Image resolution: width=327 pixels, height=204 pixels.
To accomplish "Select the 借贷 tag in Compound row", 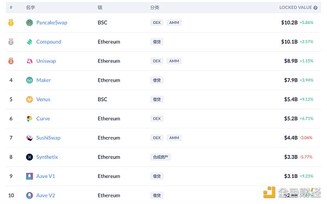I will [x=157, y=42].
